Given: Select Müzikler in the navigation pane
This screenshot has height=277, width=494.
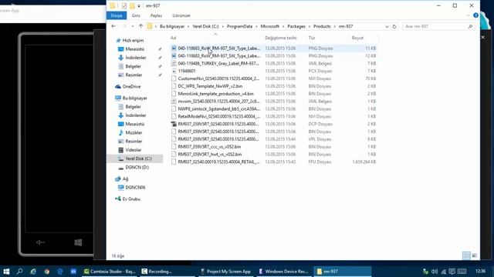Looking at the screenshot, I should click(134, 132).
